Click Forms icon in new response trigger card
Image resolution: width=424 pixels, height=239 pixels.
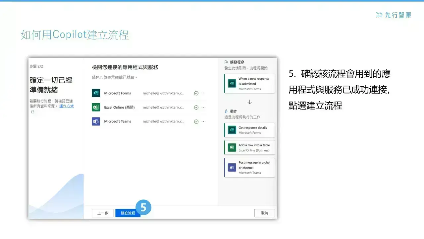coord(232,84)
